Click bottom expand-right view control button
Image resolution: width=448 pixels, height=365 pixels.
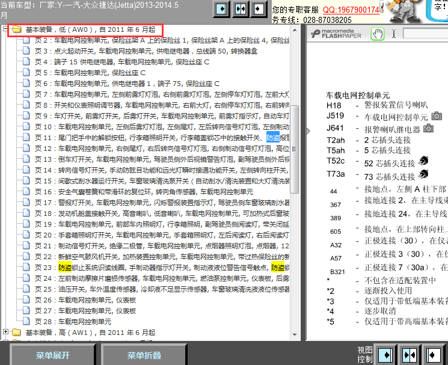pyautogui.click(x=385, y=355)
